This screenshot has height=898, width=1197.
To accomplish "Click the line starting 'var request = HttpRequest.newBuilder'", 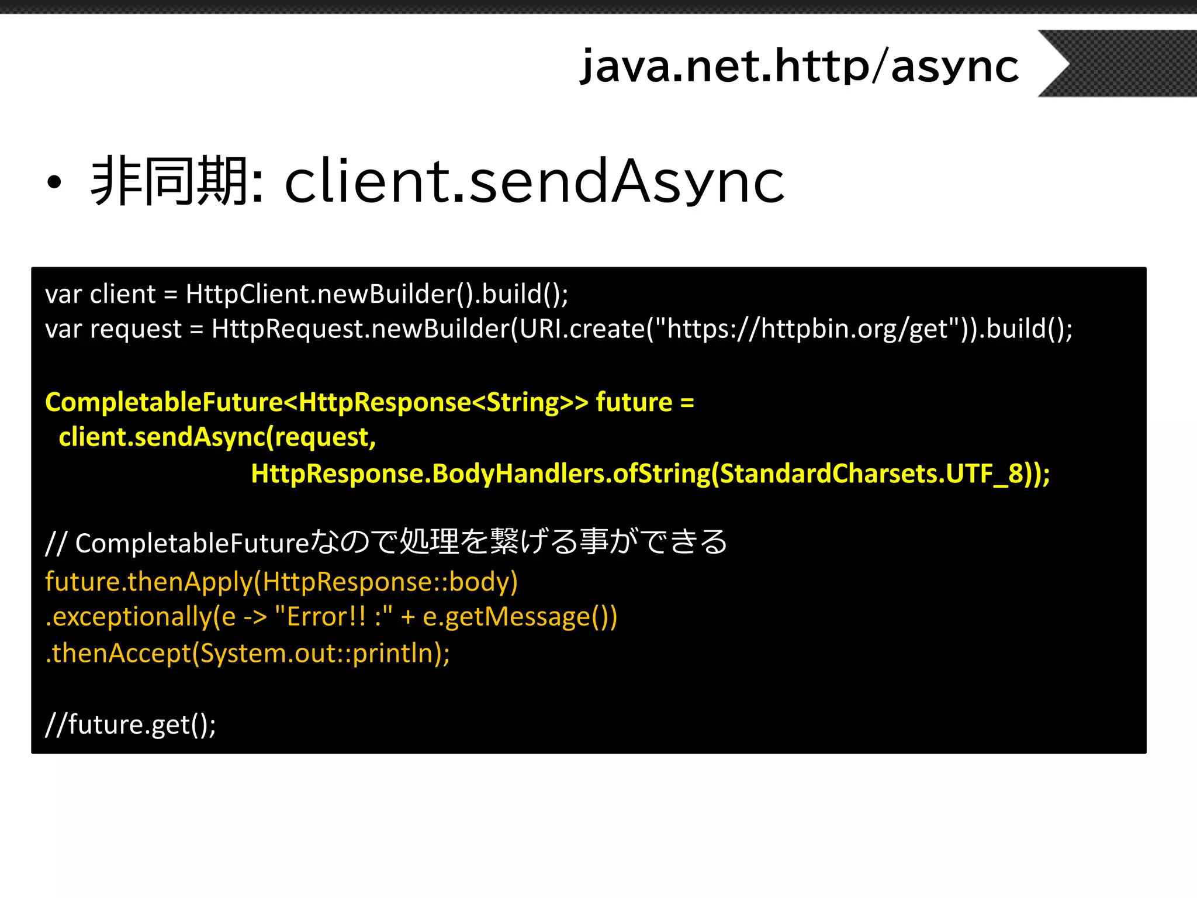I will pyautogui.click(x=559, y=329).
